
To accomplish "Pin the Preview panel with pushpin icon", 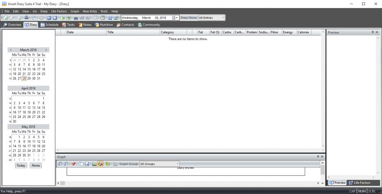I will [x=372, y=32].
